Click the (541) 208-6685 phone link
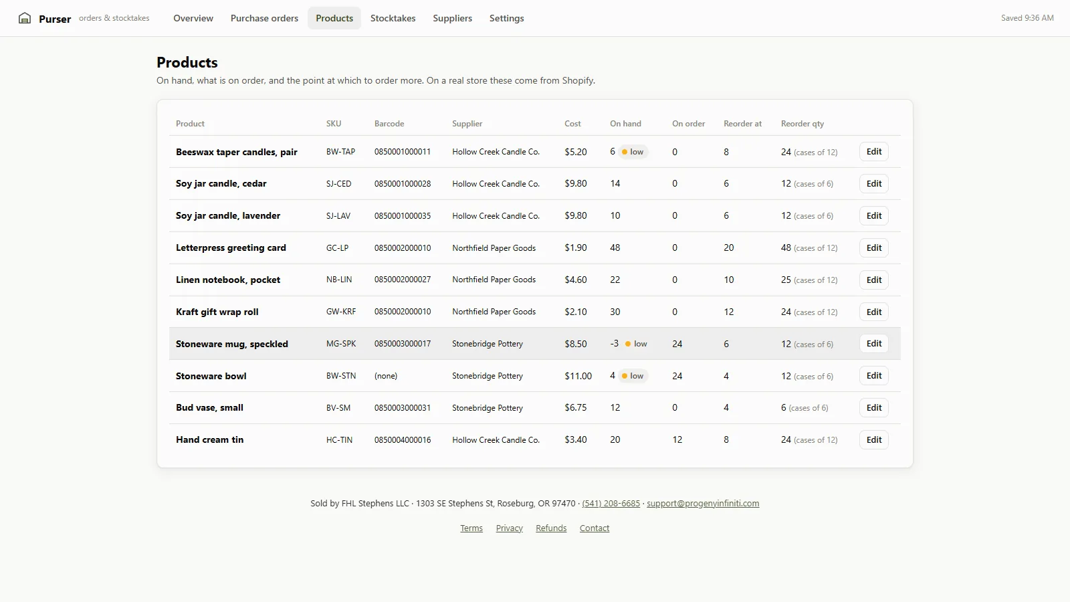The height and width of the screenshot is (602, 1070). pos(611,504)
